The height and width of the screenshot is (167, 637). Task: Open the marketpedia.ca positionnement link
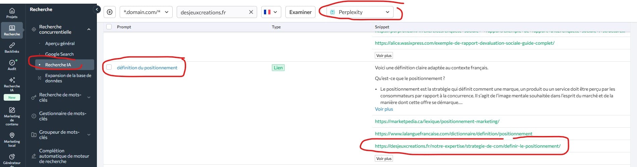(x=437, y=121)
